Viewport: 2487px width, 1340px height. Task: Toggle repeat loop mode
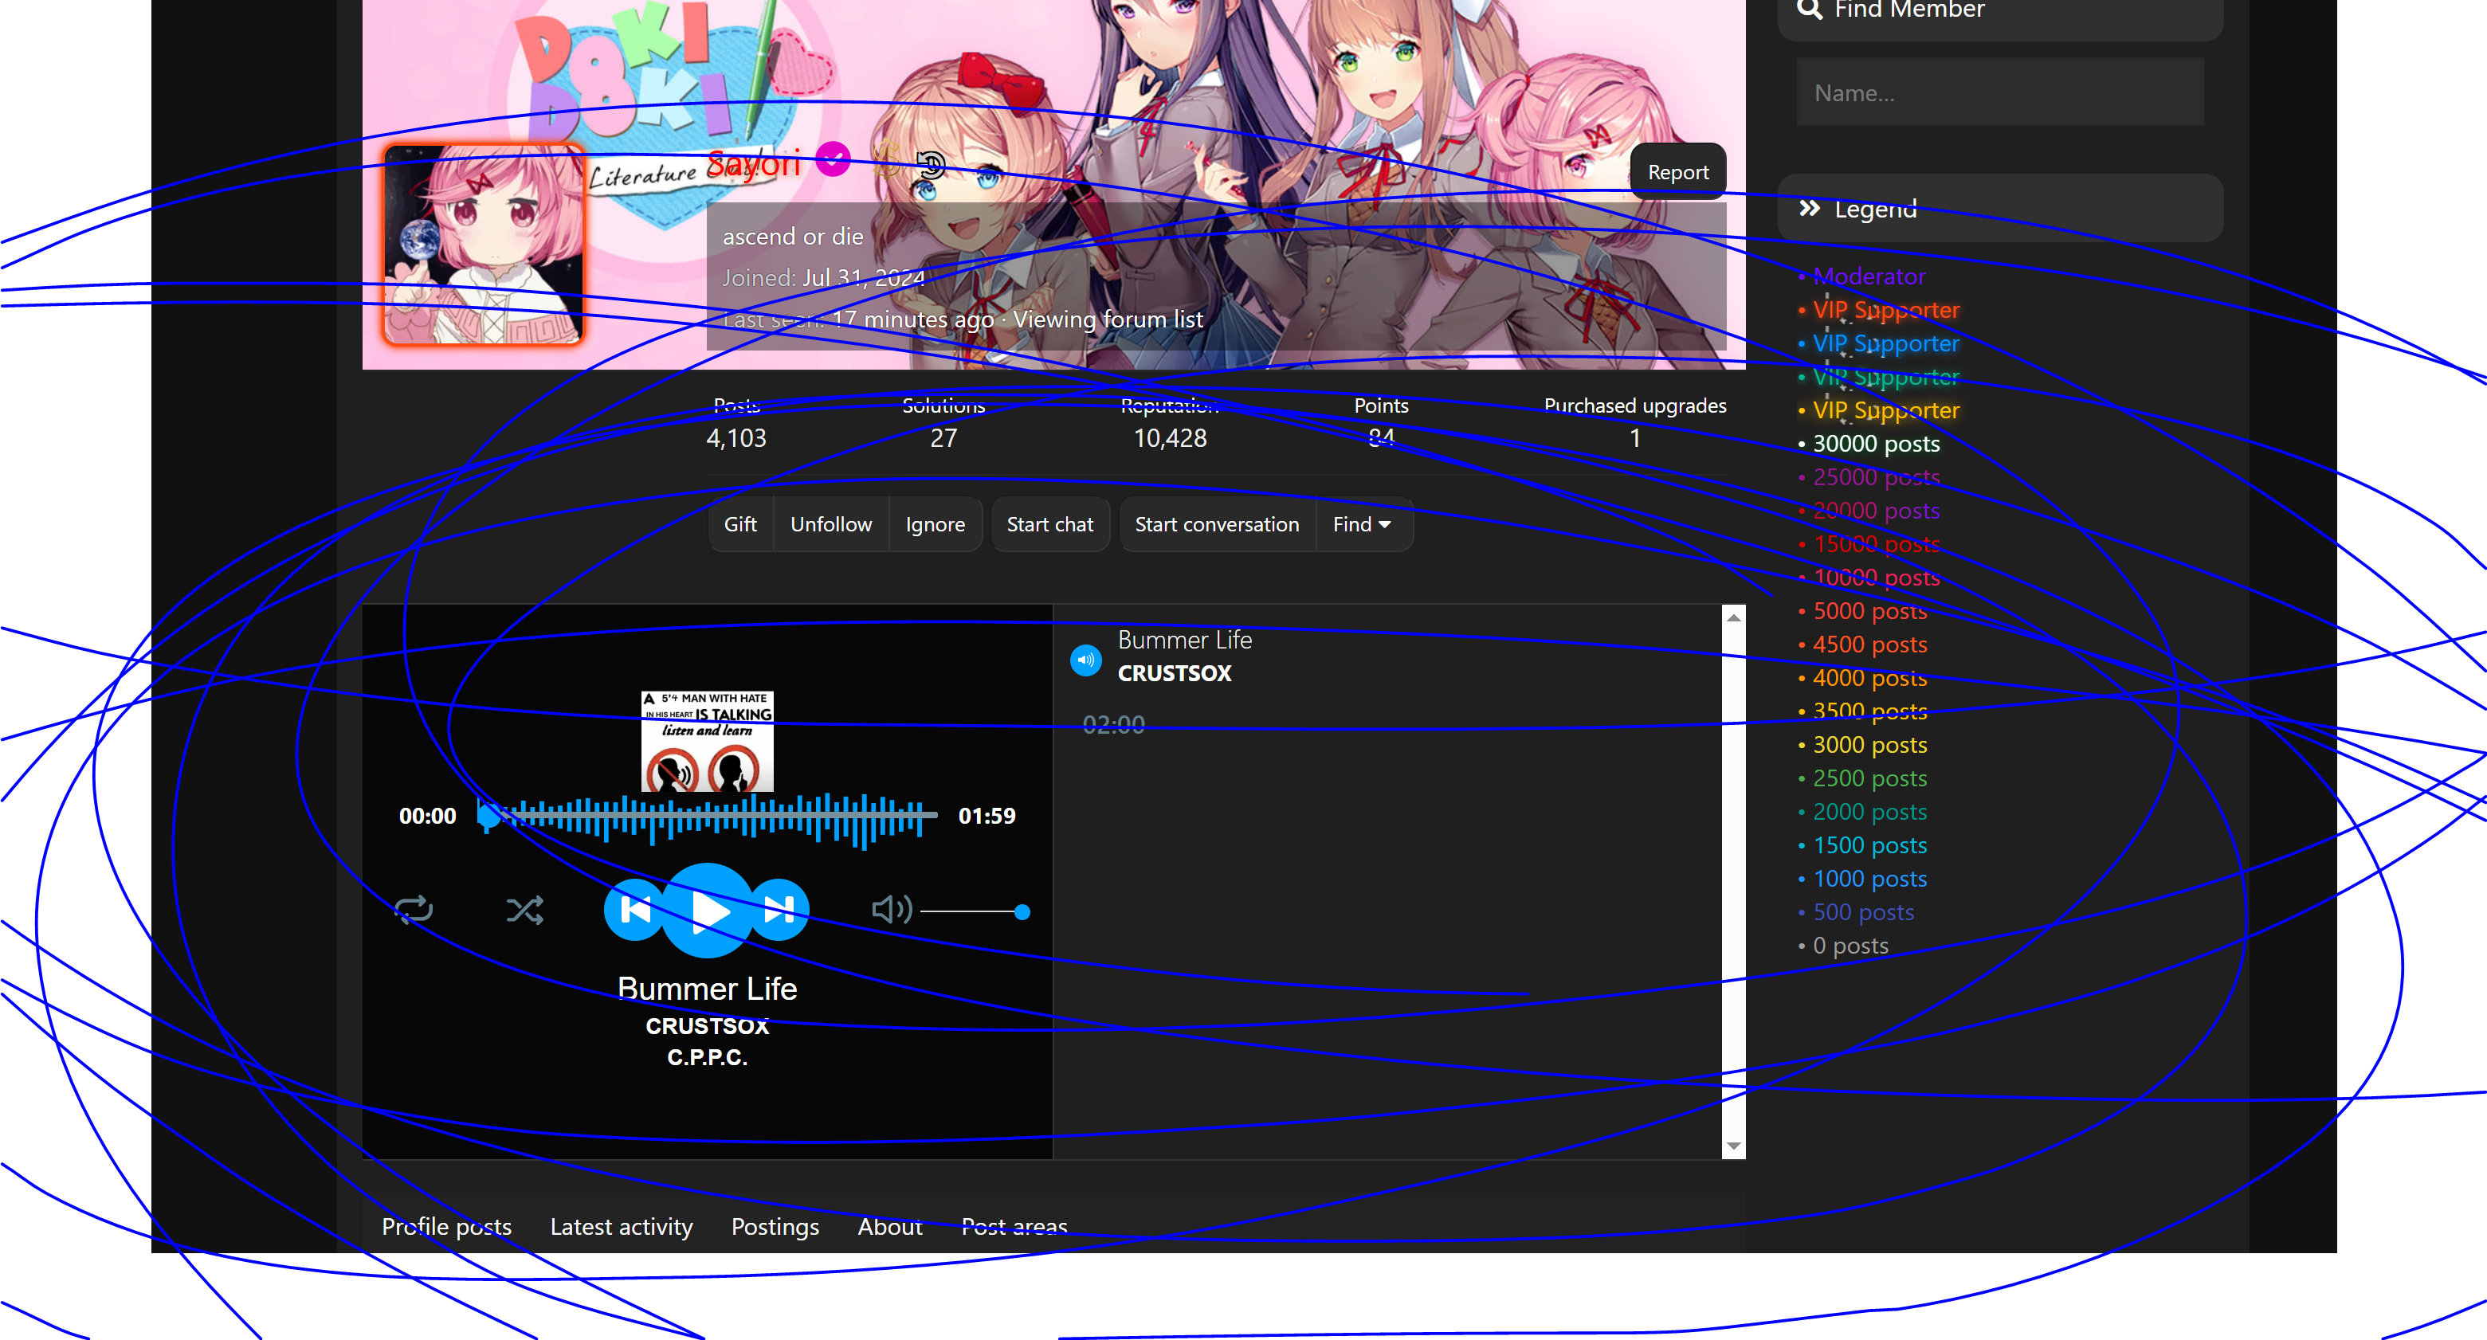click(414, 910)
